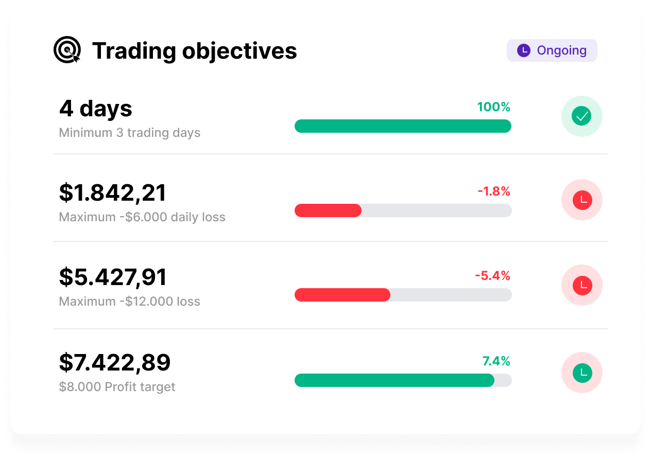
Task: Click the maximum loss red clock icon
Action: (x=581, y=285)
